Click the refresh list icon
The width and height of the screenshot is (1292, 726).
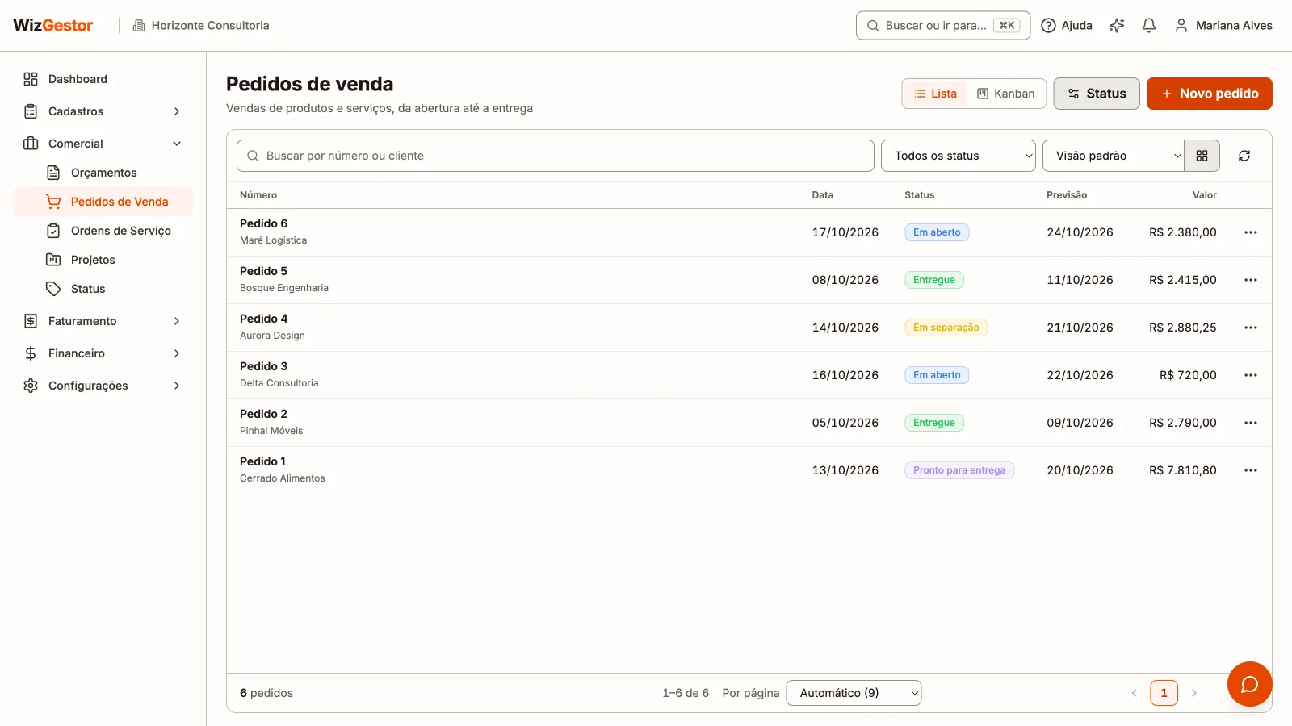click(x=1244, y=156)
